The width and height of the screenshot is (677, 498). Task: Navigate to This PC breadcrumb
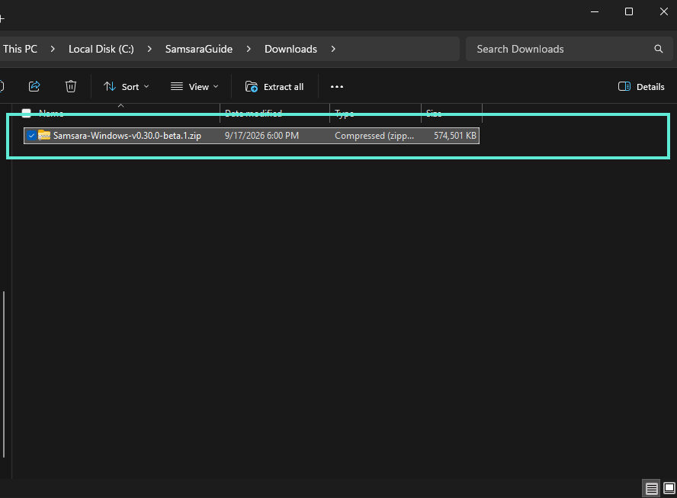point(21,49)
